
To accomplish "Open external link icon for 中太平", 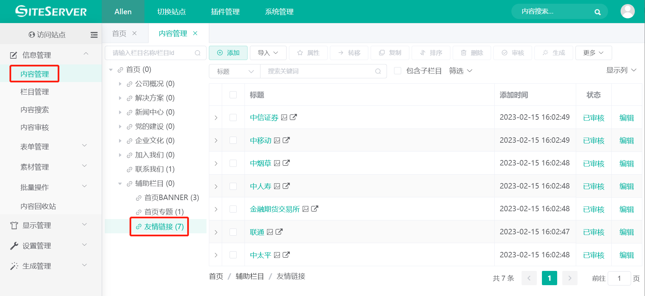I will tap(286, 255).
